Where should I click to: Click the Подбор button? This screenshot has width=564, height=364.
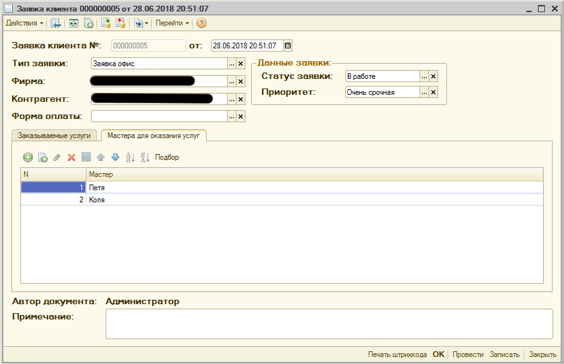click(167, 157)
